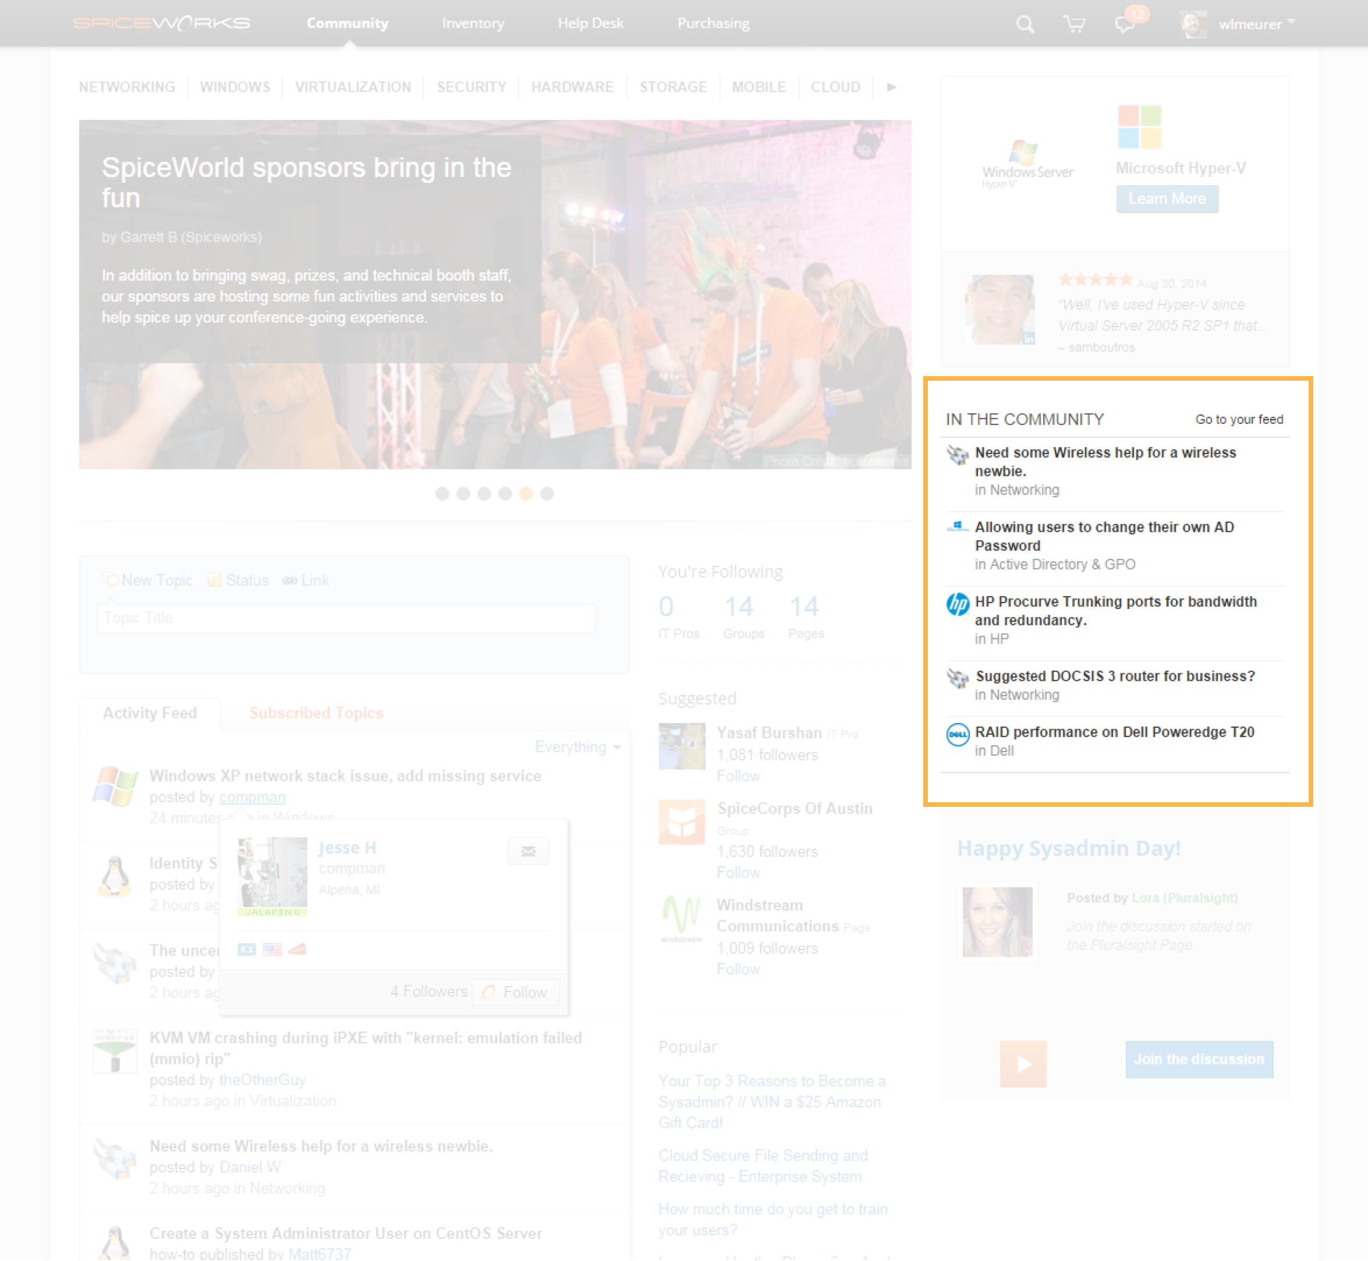
Task: Click the message envelope on Jesse H card
Action: click(x=528, y=851)
